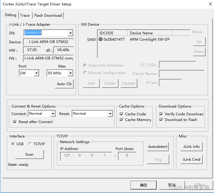Click the Move Up button

coord(199,42)
